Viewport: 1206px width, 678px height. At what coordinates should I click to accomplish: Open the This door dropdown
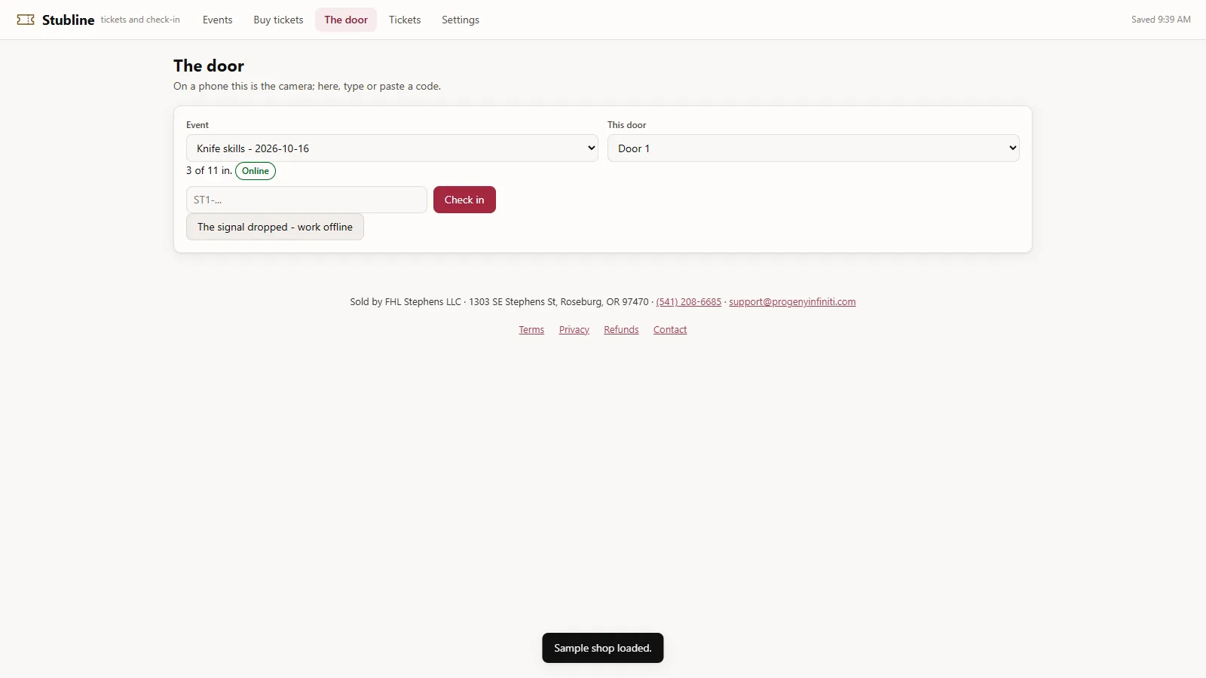[x=813, y=148]
